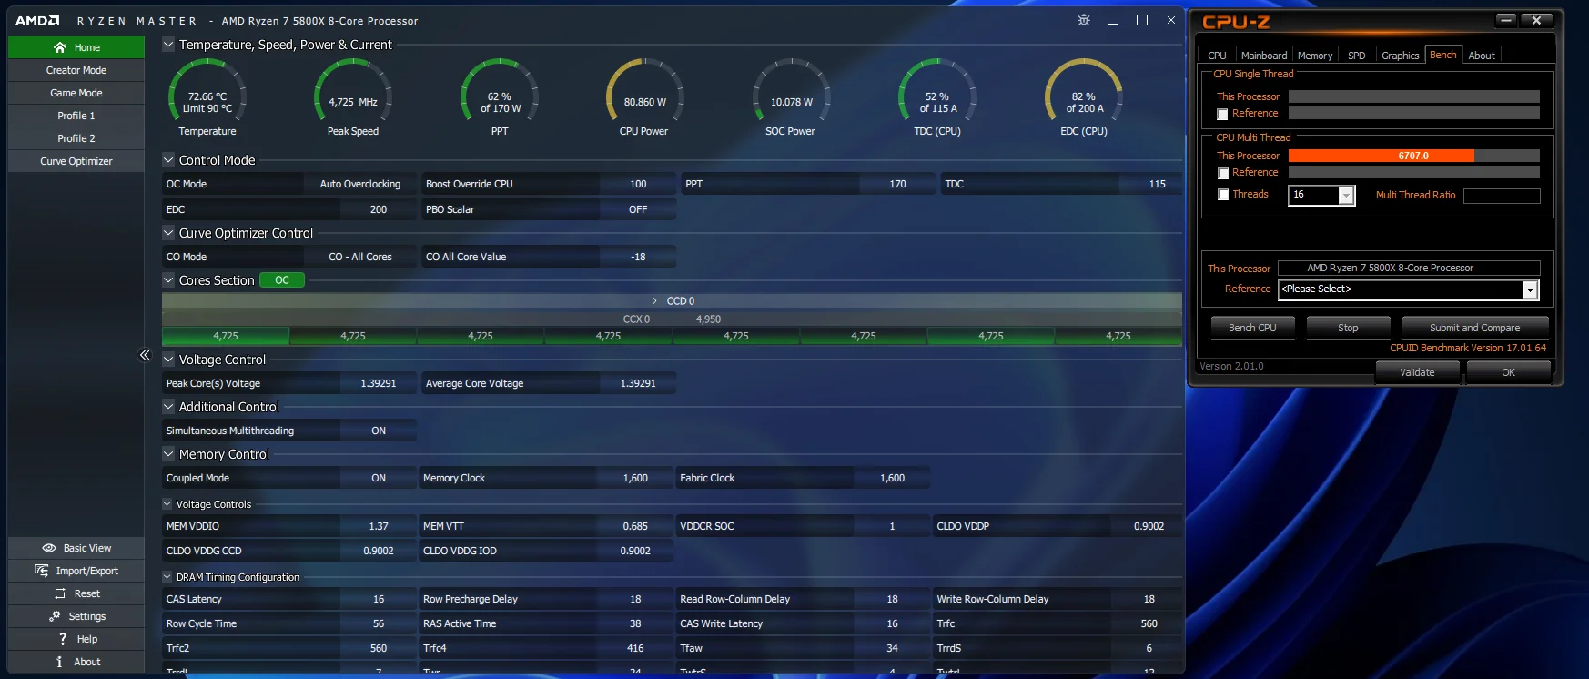Viewport: 1589px width, 679px height.
Task: Check Multi Thread Reference checkbox in CPU-Z
Action: (1222, 173)
